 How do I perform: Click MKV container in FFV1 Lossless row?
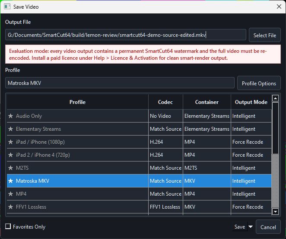point(207,207)
